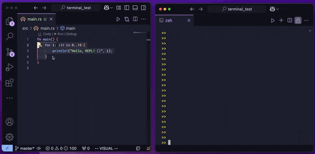Image resolution: width=315 pixels, height=154 pixels.
Task: Click println! text on line 3
Action: click(60, 51)
